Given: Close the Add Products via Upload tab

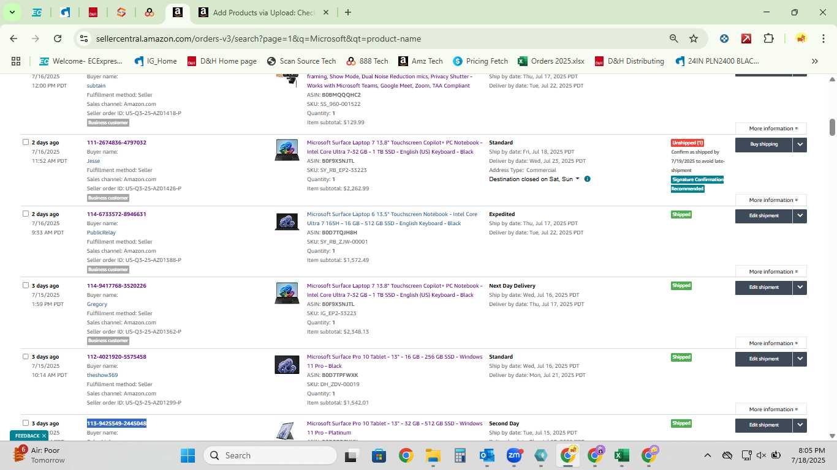Looking at the screenshot, I should pyautogui.click(x=325, y=12).
